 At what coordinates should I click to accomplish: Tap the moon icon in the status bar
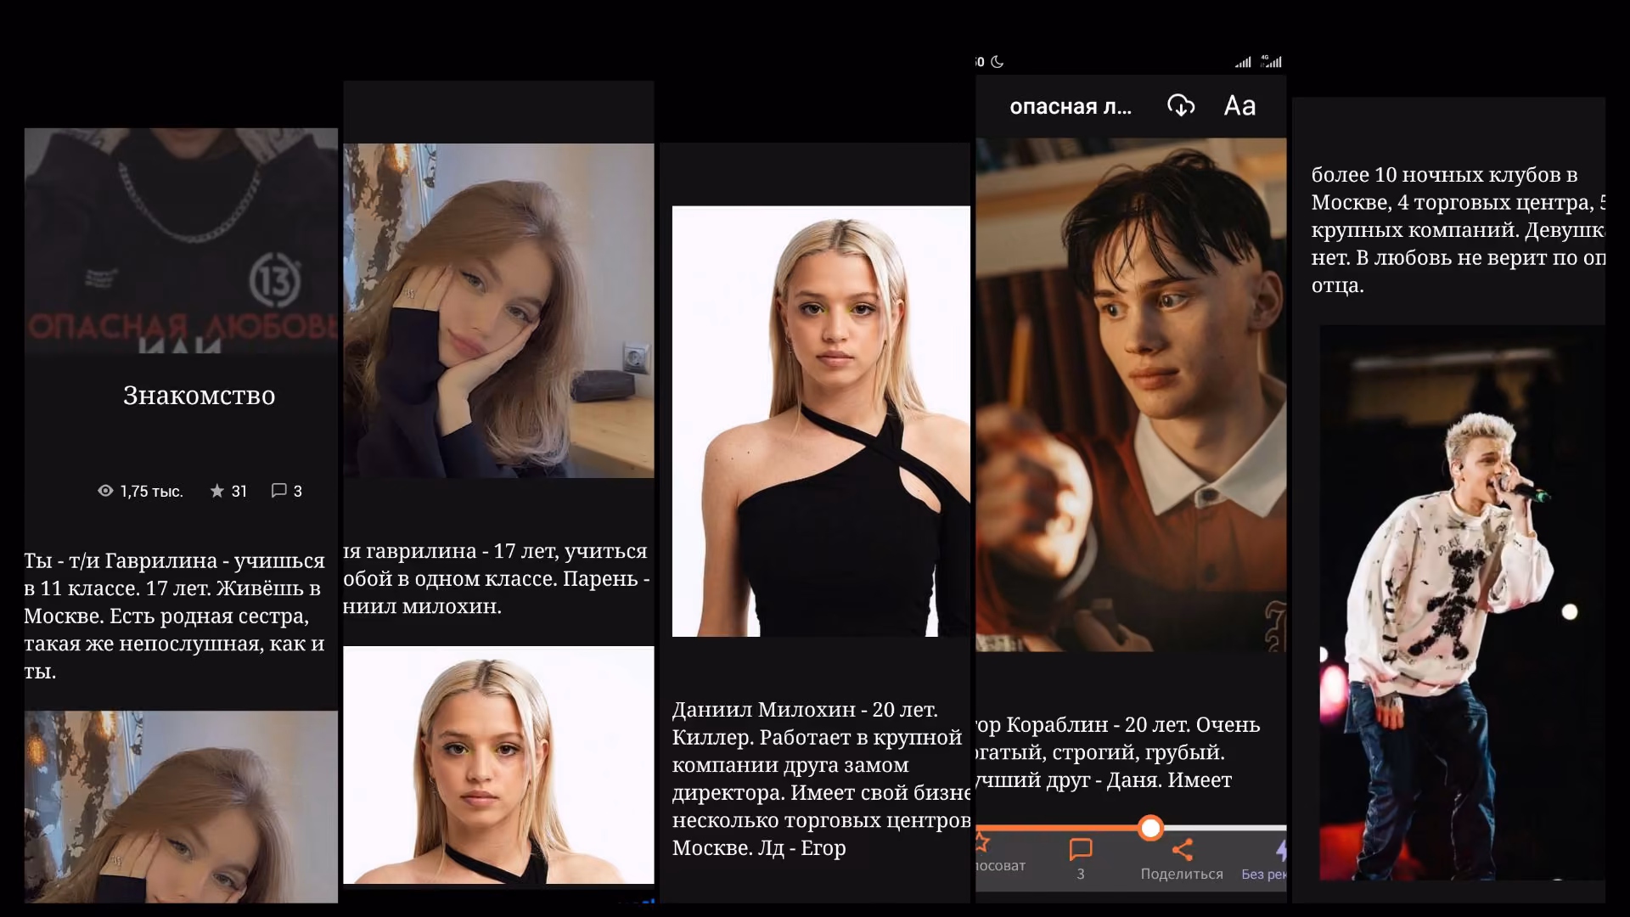click(998, 62)
